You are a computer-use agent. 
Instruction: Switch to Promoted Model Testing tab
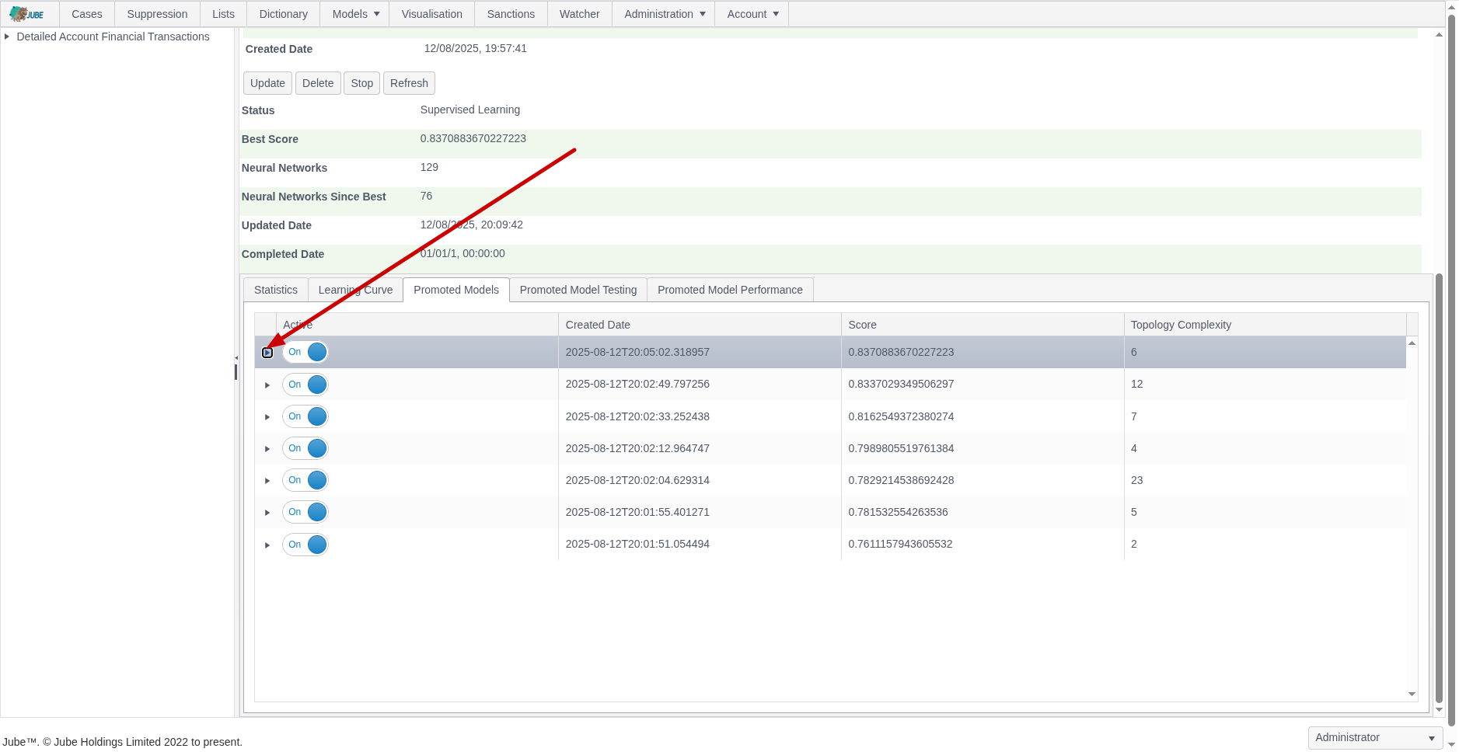tap(578, 290)
